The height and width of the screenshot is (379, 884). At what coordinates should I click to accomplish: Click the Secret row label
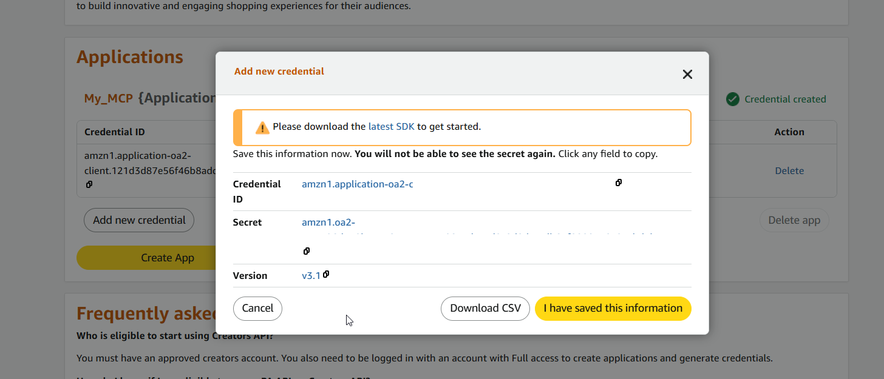[x=247, y=223]
